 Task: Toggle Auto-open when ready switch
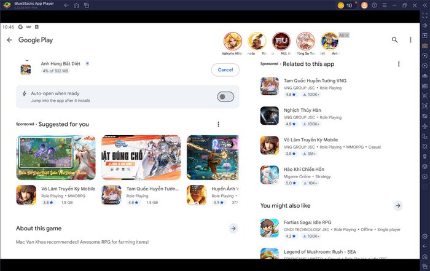point(225,96)
